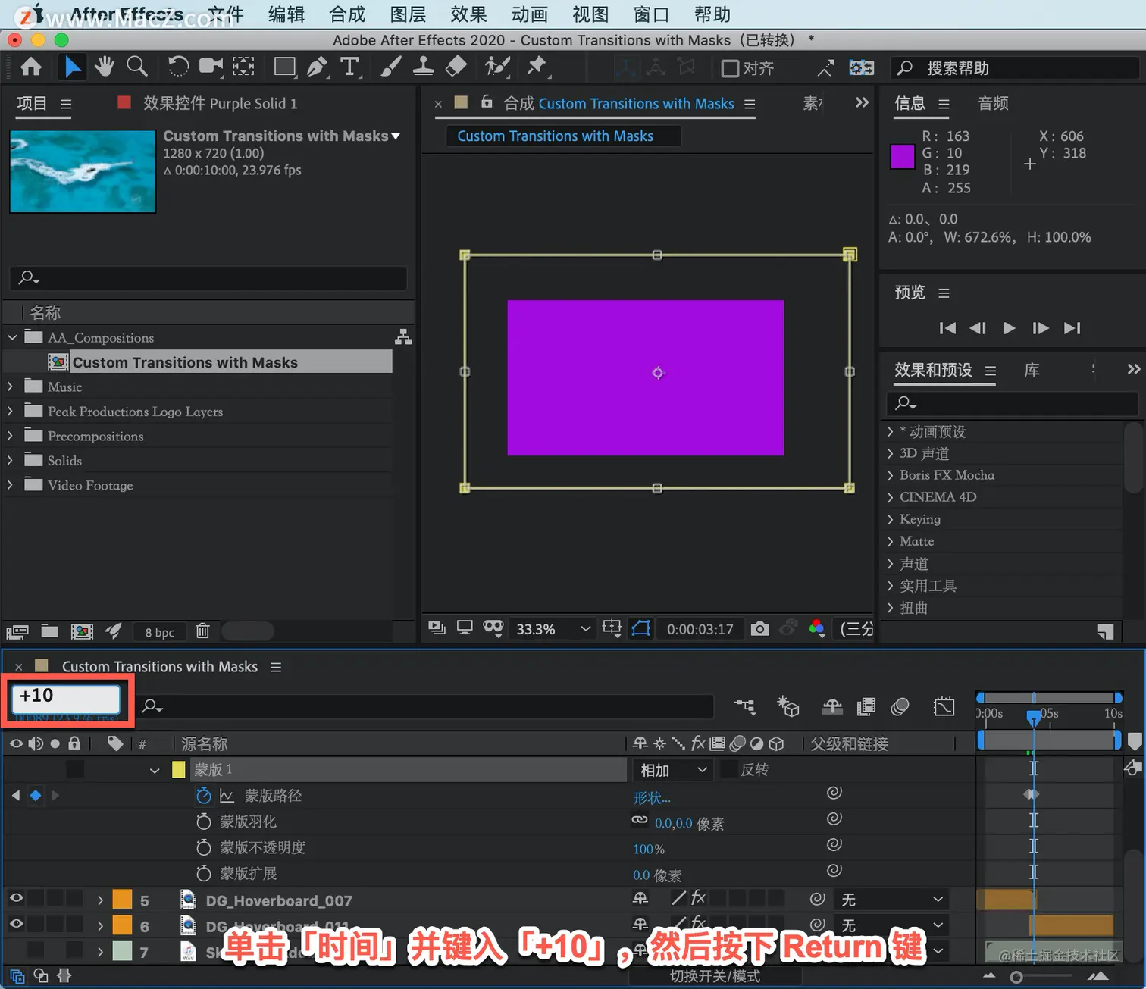
Task: Toggle 蒙版路径 stopwatch keyframing
Action: tap(203, 795)
